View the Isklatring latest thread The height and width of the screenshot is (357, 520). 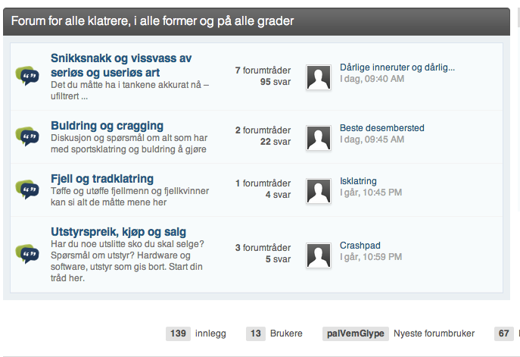358,181
